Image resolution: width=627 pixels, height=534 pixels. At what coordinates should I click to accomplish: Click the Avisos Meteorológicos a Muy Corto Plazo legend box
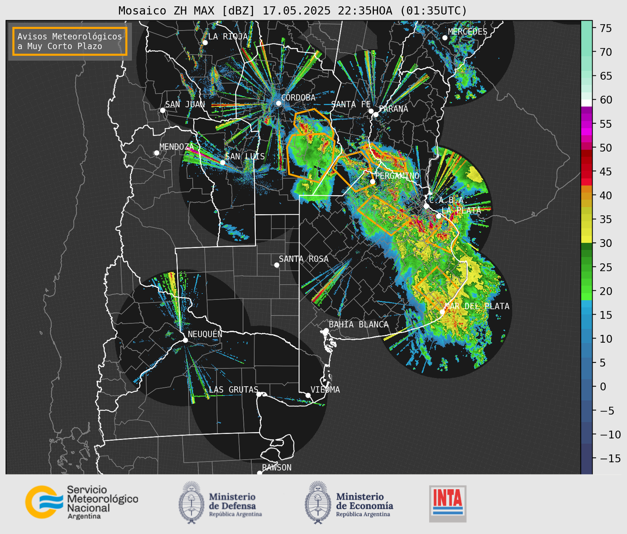(x=70, y=41)
